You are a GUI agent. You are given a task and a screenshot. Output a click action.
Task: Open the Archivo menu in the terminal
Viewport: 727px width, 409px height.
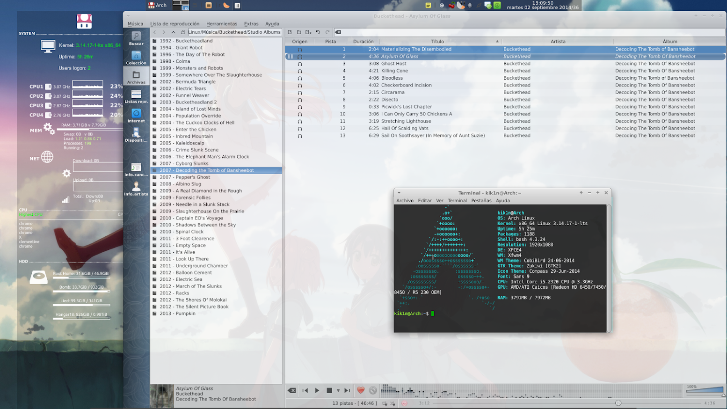pyautogui.click(x=405, y=201)
